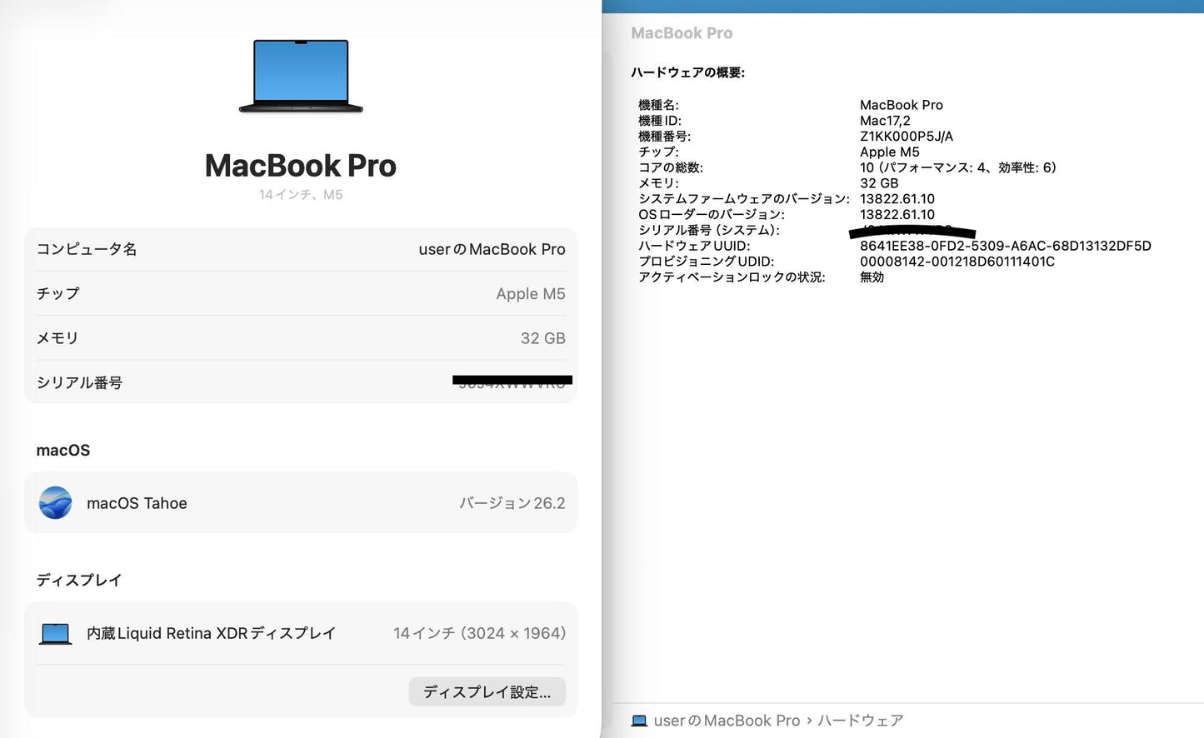The height and width of the screenshot is (738, 1204).
Task: Click the MacBook Pro title in System Information window
Action: coord(682,33)
